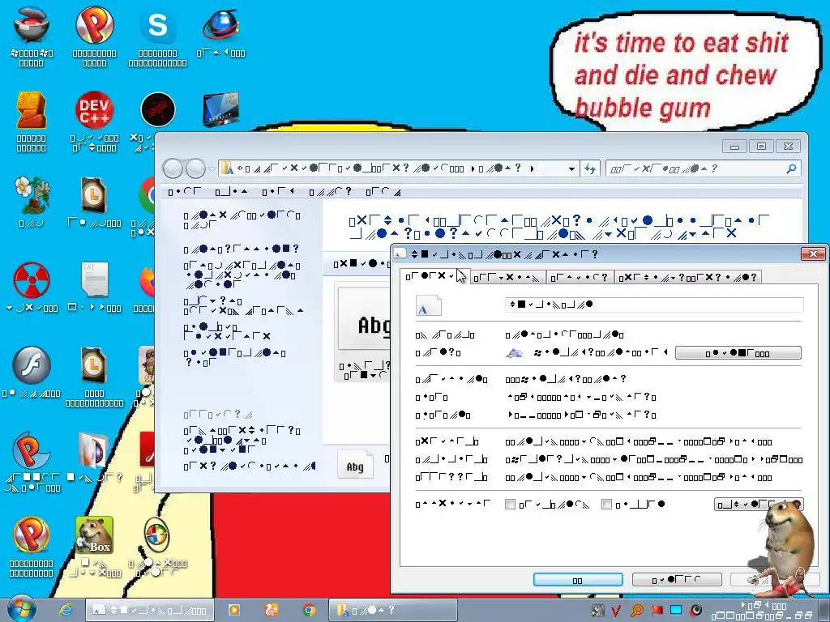Viewport: 830px width, 622px height.
Task: Open the Explorer address bar dropdown arrow
Action: click(571, 169)
